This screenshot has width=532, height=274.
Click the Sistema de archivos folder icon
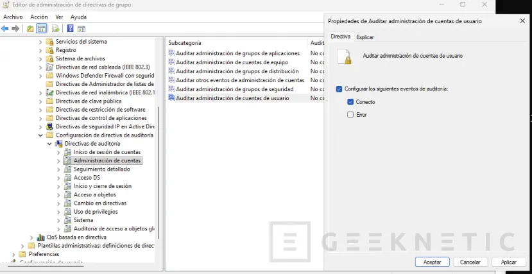tap(50, 58)
